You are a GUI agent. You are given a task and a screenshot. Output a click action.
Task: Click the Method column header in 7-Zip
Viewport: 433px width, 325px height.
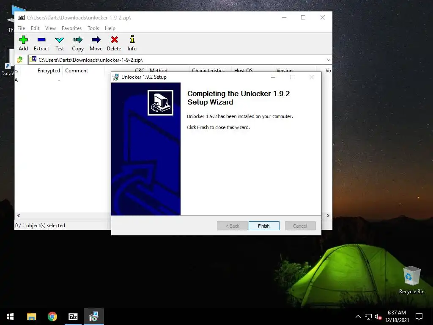click(168, 70)
